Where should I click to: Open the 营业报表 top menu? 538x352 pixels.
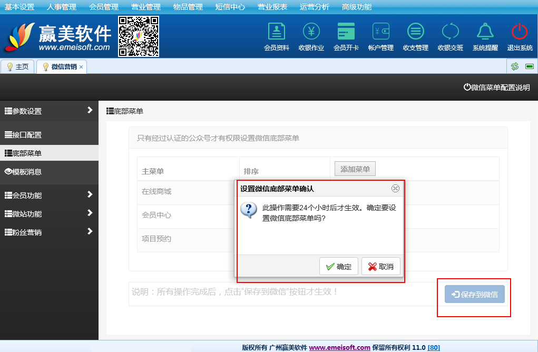pyautogui.click(x=272, y=7)
